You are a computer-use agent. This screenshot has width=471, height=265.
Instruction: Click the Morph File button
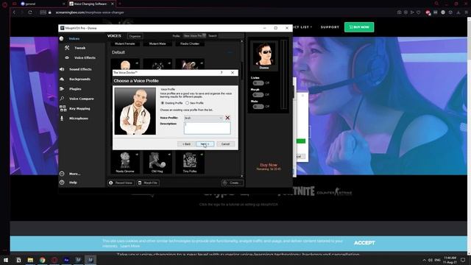[x=148, y=183]
